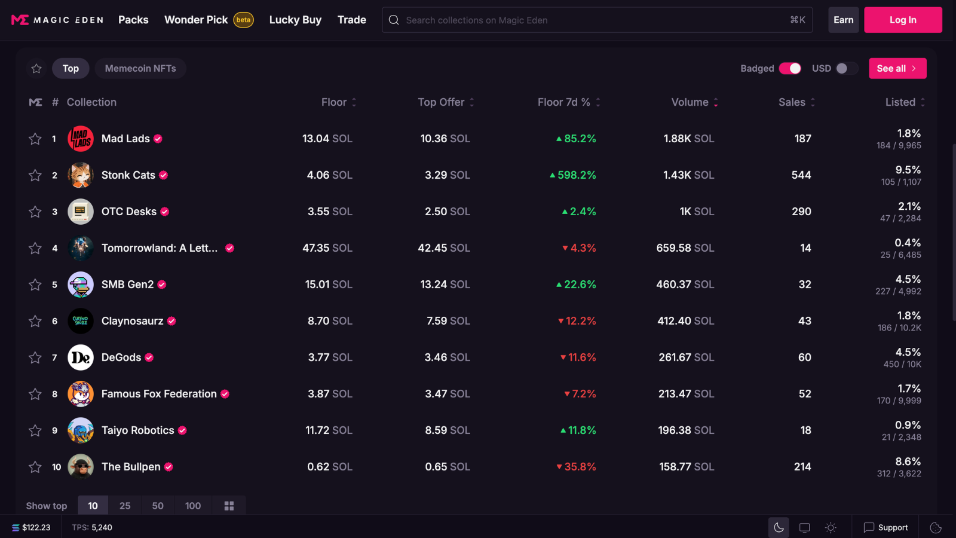956x538 pixels.
Task: Star The Bullpen collection
Action: (x=35, y=467)
